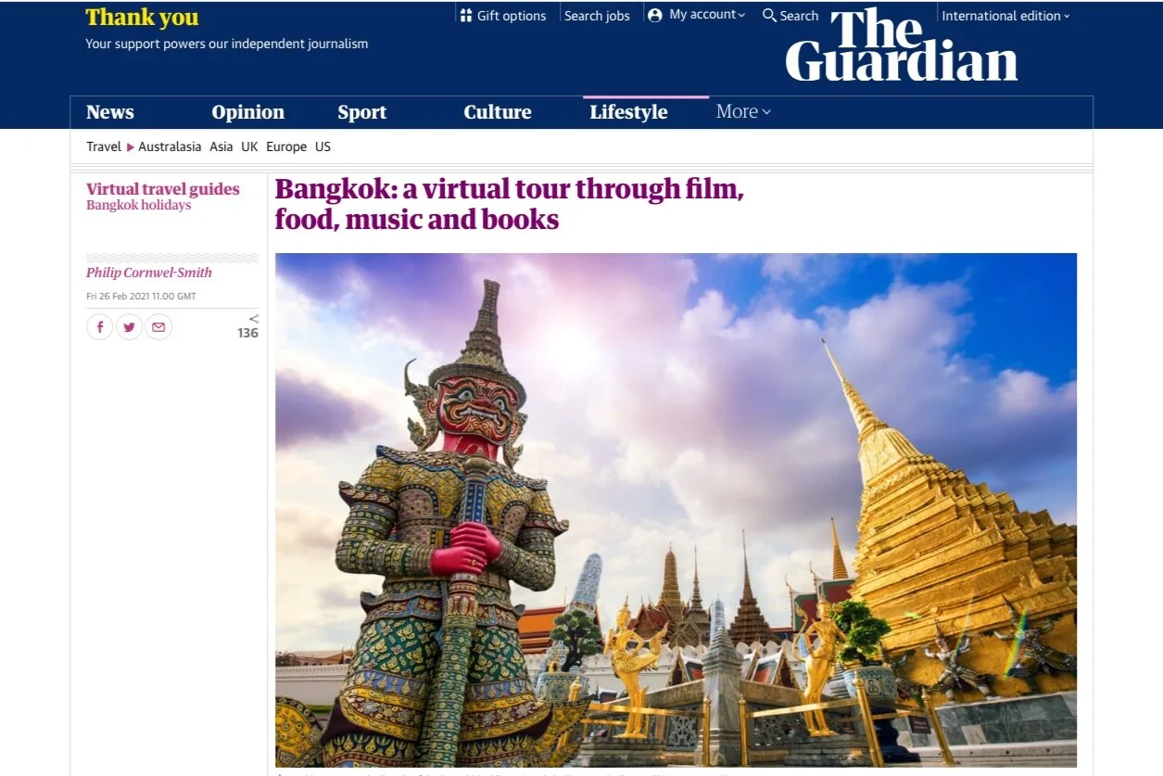Share article via Twitter icon
This screenshot has height=776, width=1163.
click(130, 327)
